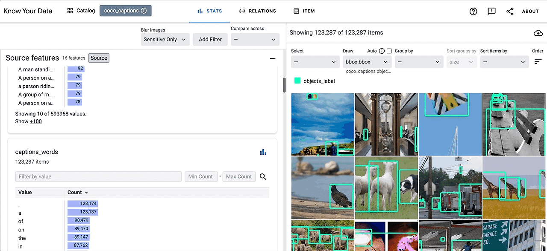Image resolution: width=547 pixels, height=251 pixels.
Task: Open the Select dropdown
Action: pos(315,62)
